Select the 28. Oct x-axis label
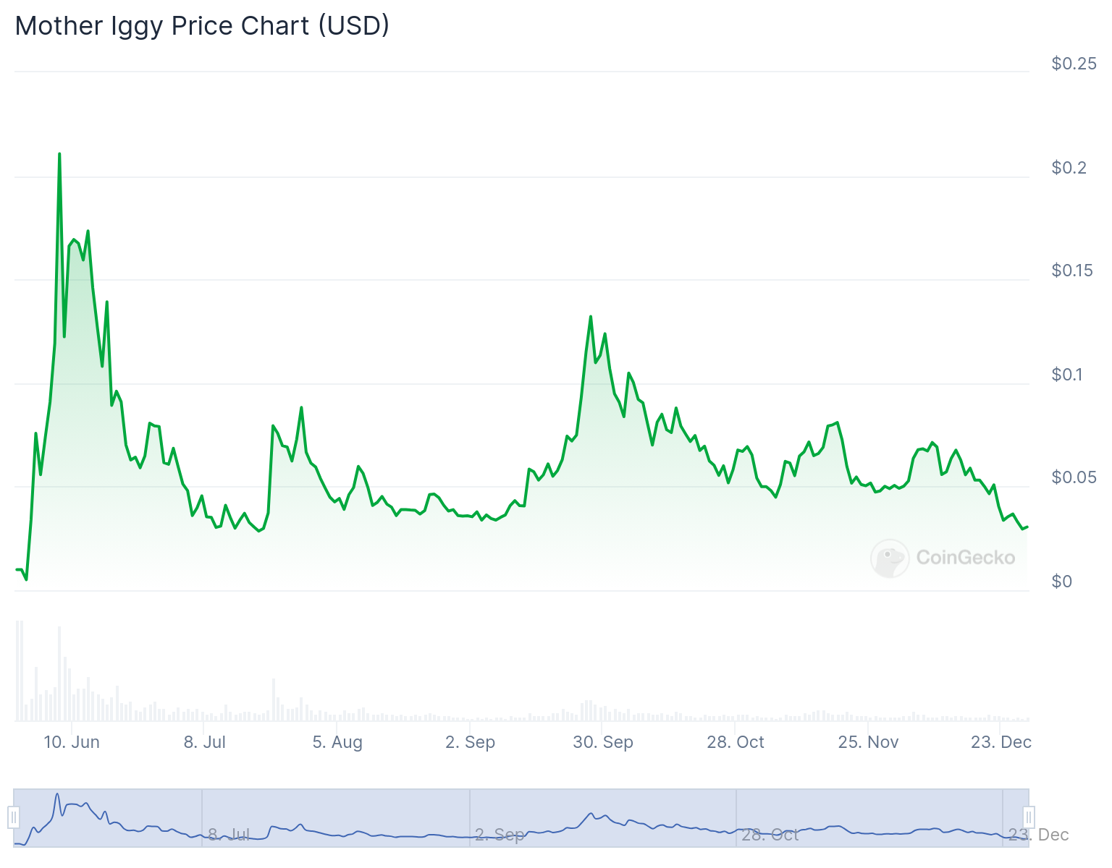 pyautogui.click(x=736, y=742)
